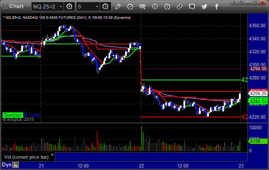Share chart via Facebook icon
269x170 pixels.
[x=216, y=7]
